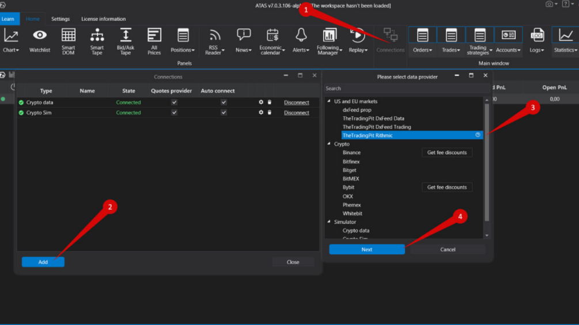The width and height of the screenshot is (579, 325).
Task: Collapse the Simulator provider group
Action: 329,221
